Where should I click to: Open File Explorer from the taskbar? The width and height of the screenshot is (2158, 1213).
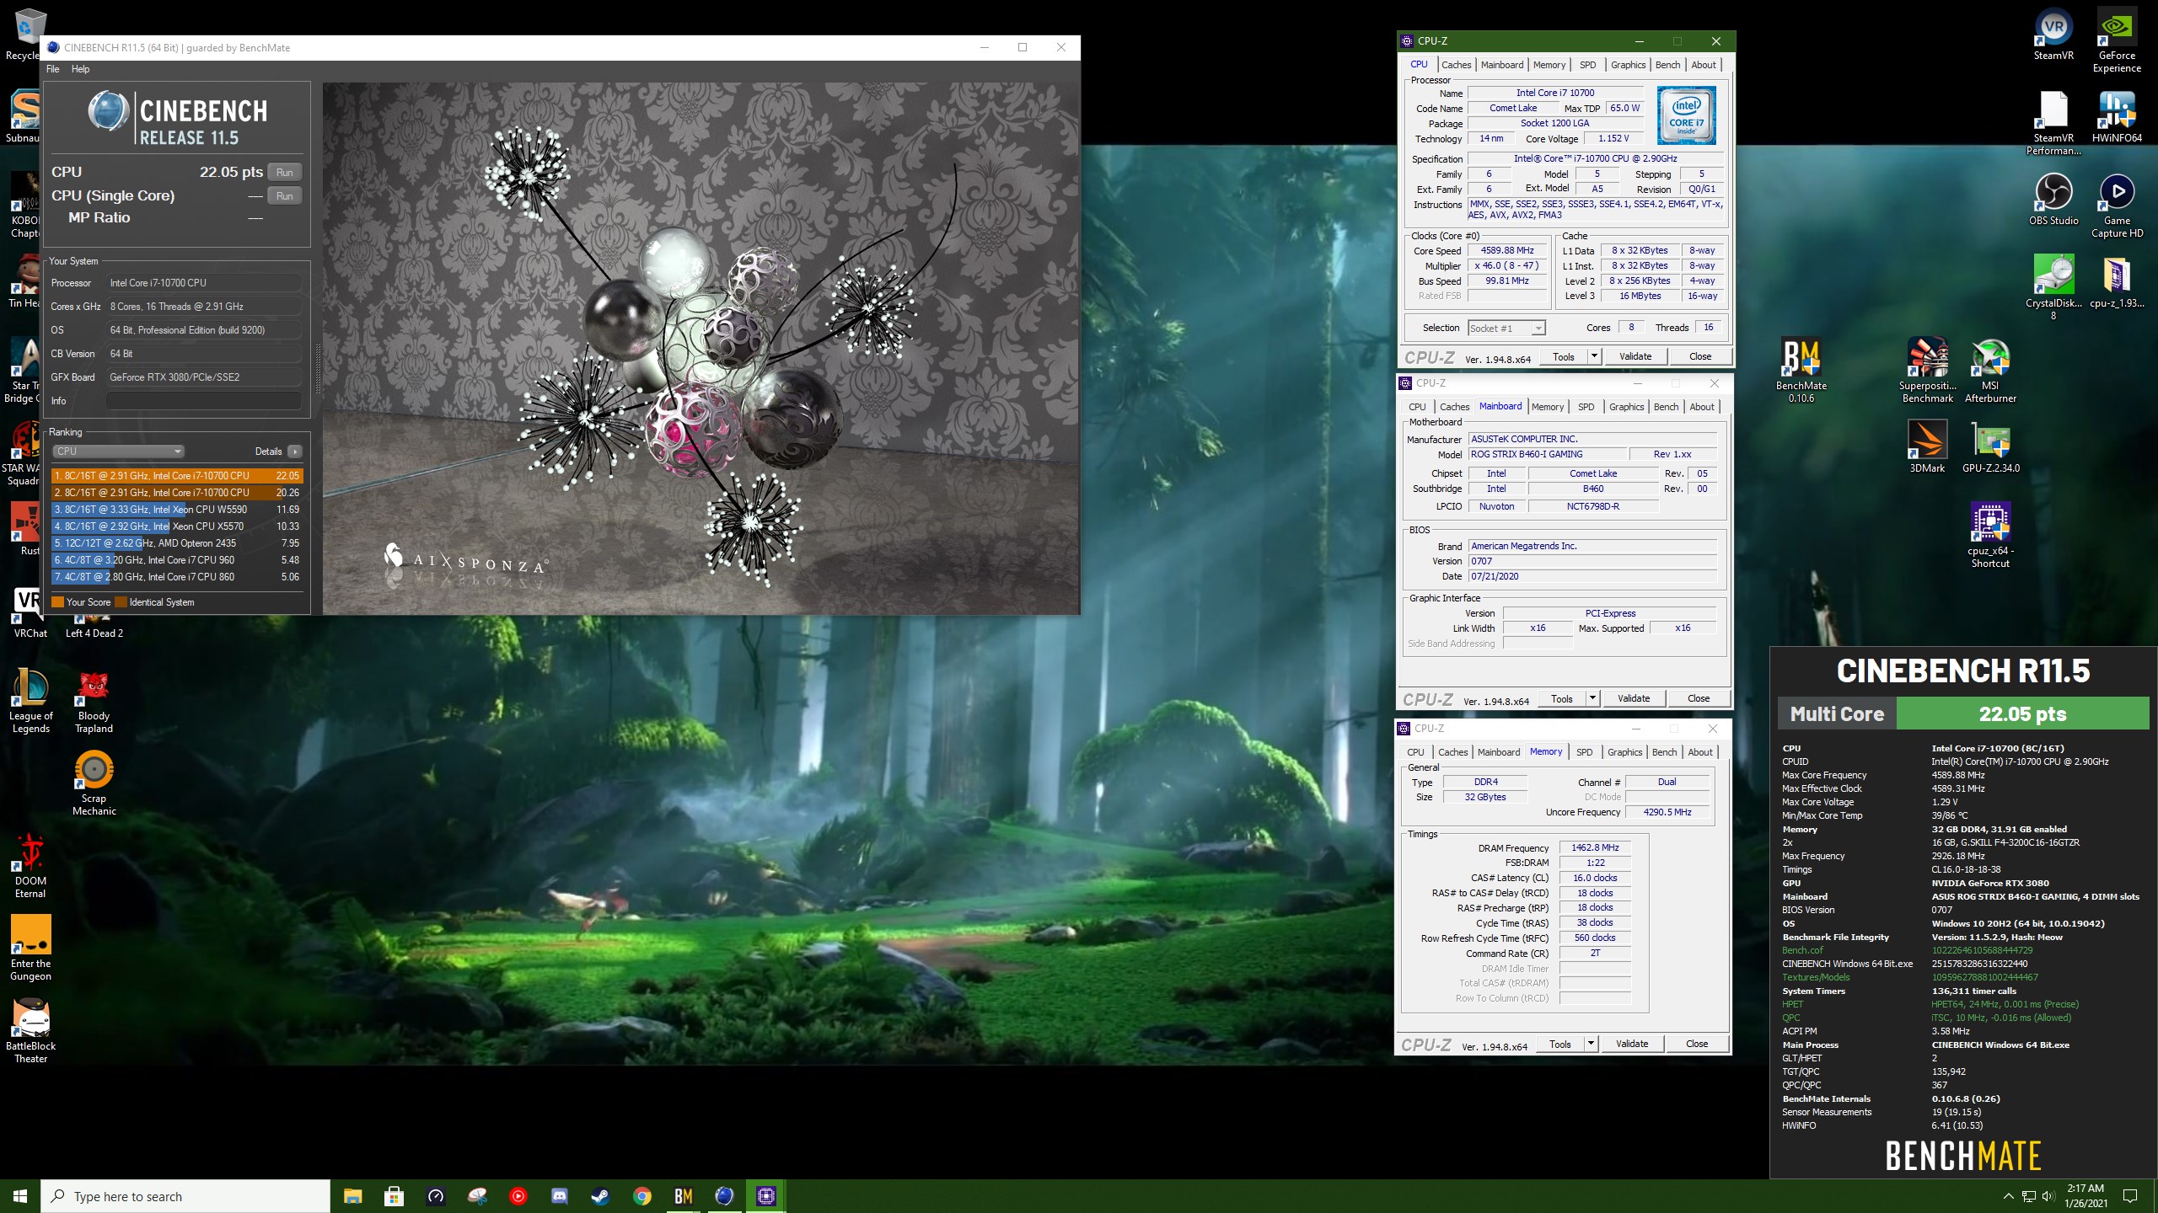pos(352,1196)
